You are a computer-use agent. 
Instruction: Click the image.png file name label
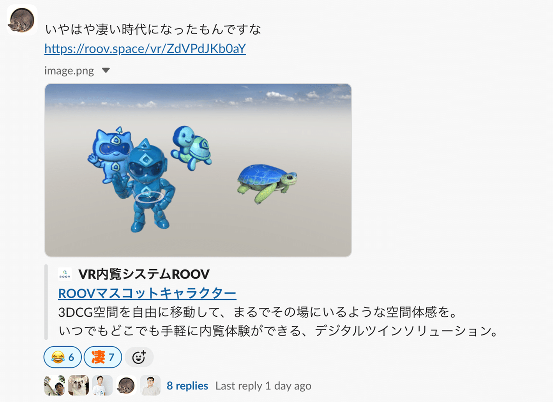coord(69,71)
